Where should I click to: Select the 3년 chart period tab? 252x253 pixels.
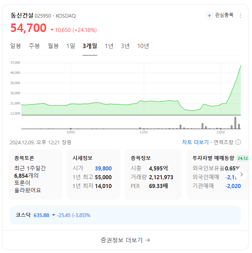click(125, 46)
